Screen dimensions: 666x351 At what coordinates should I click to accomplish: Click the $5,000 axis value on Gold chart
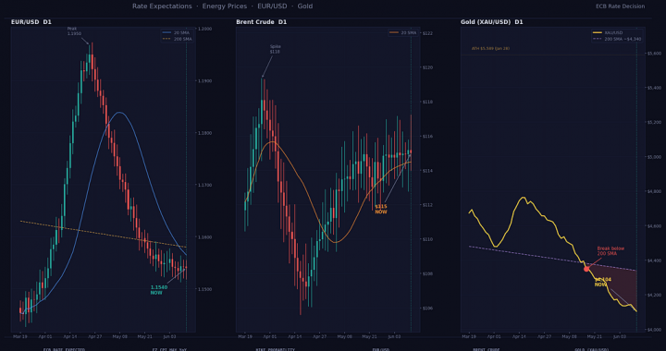[x=654, y=157]
